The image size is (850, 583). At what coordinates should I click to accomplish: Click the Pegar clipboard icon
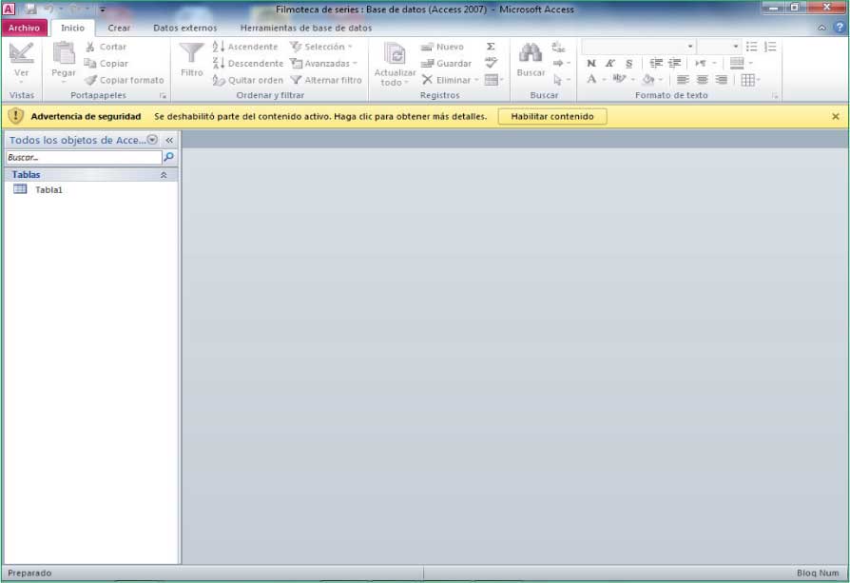coord(64,54)
